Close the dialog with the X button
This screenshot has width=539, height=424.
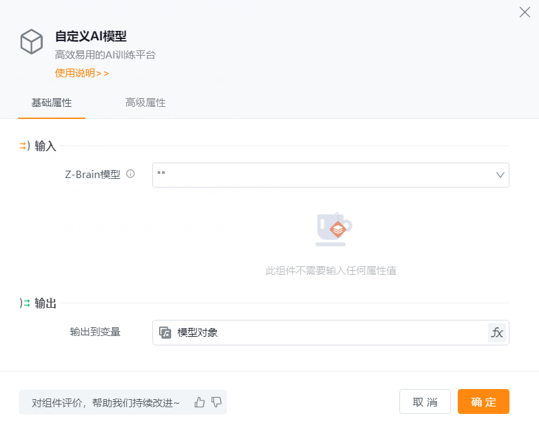[525, 12]
